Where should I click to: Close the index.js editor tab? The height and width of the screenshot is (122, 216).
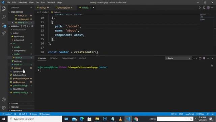(x=93, y=7)
